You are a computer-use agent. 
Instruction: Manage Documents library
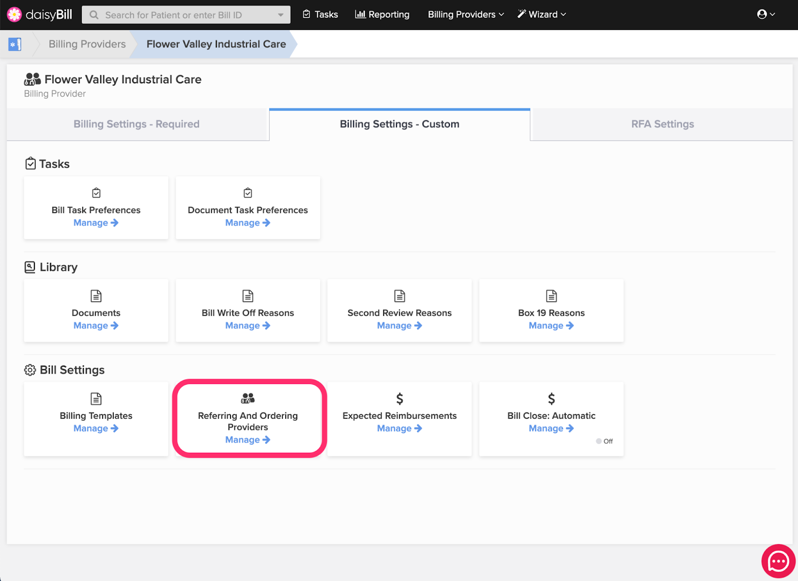tap(96, 326)
